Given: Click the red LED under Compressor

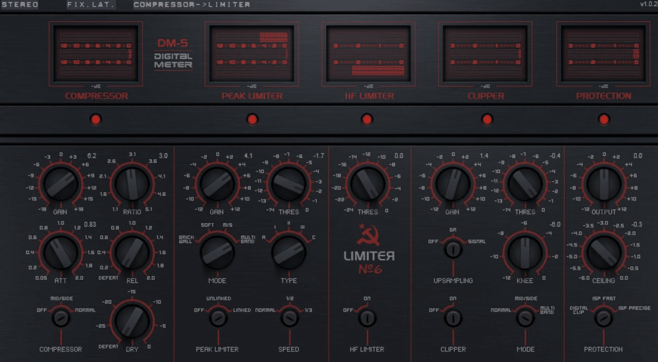Looking at the screenshot, I should (x=96, y=119).
